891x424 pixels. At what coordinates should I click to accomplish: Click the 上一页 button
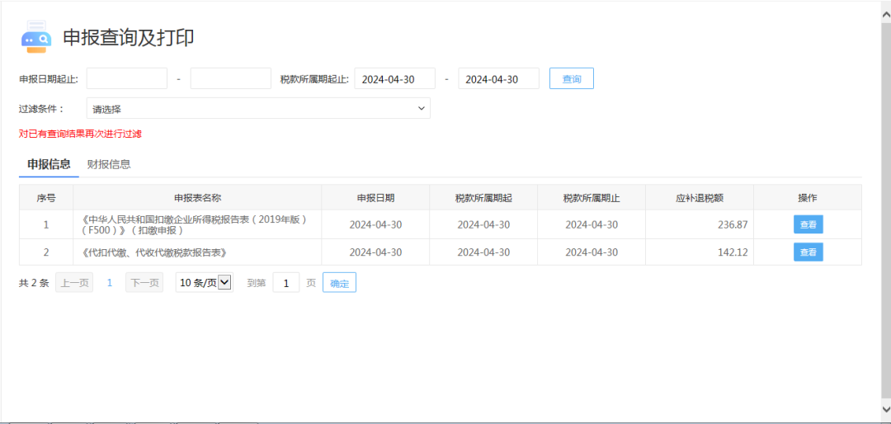(x=74, y=282)
